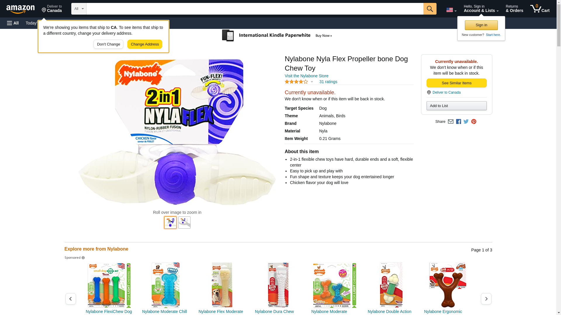Share product via email icon
The width and height of the screenshot is (561, 315).
[x=451, y=122]
